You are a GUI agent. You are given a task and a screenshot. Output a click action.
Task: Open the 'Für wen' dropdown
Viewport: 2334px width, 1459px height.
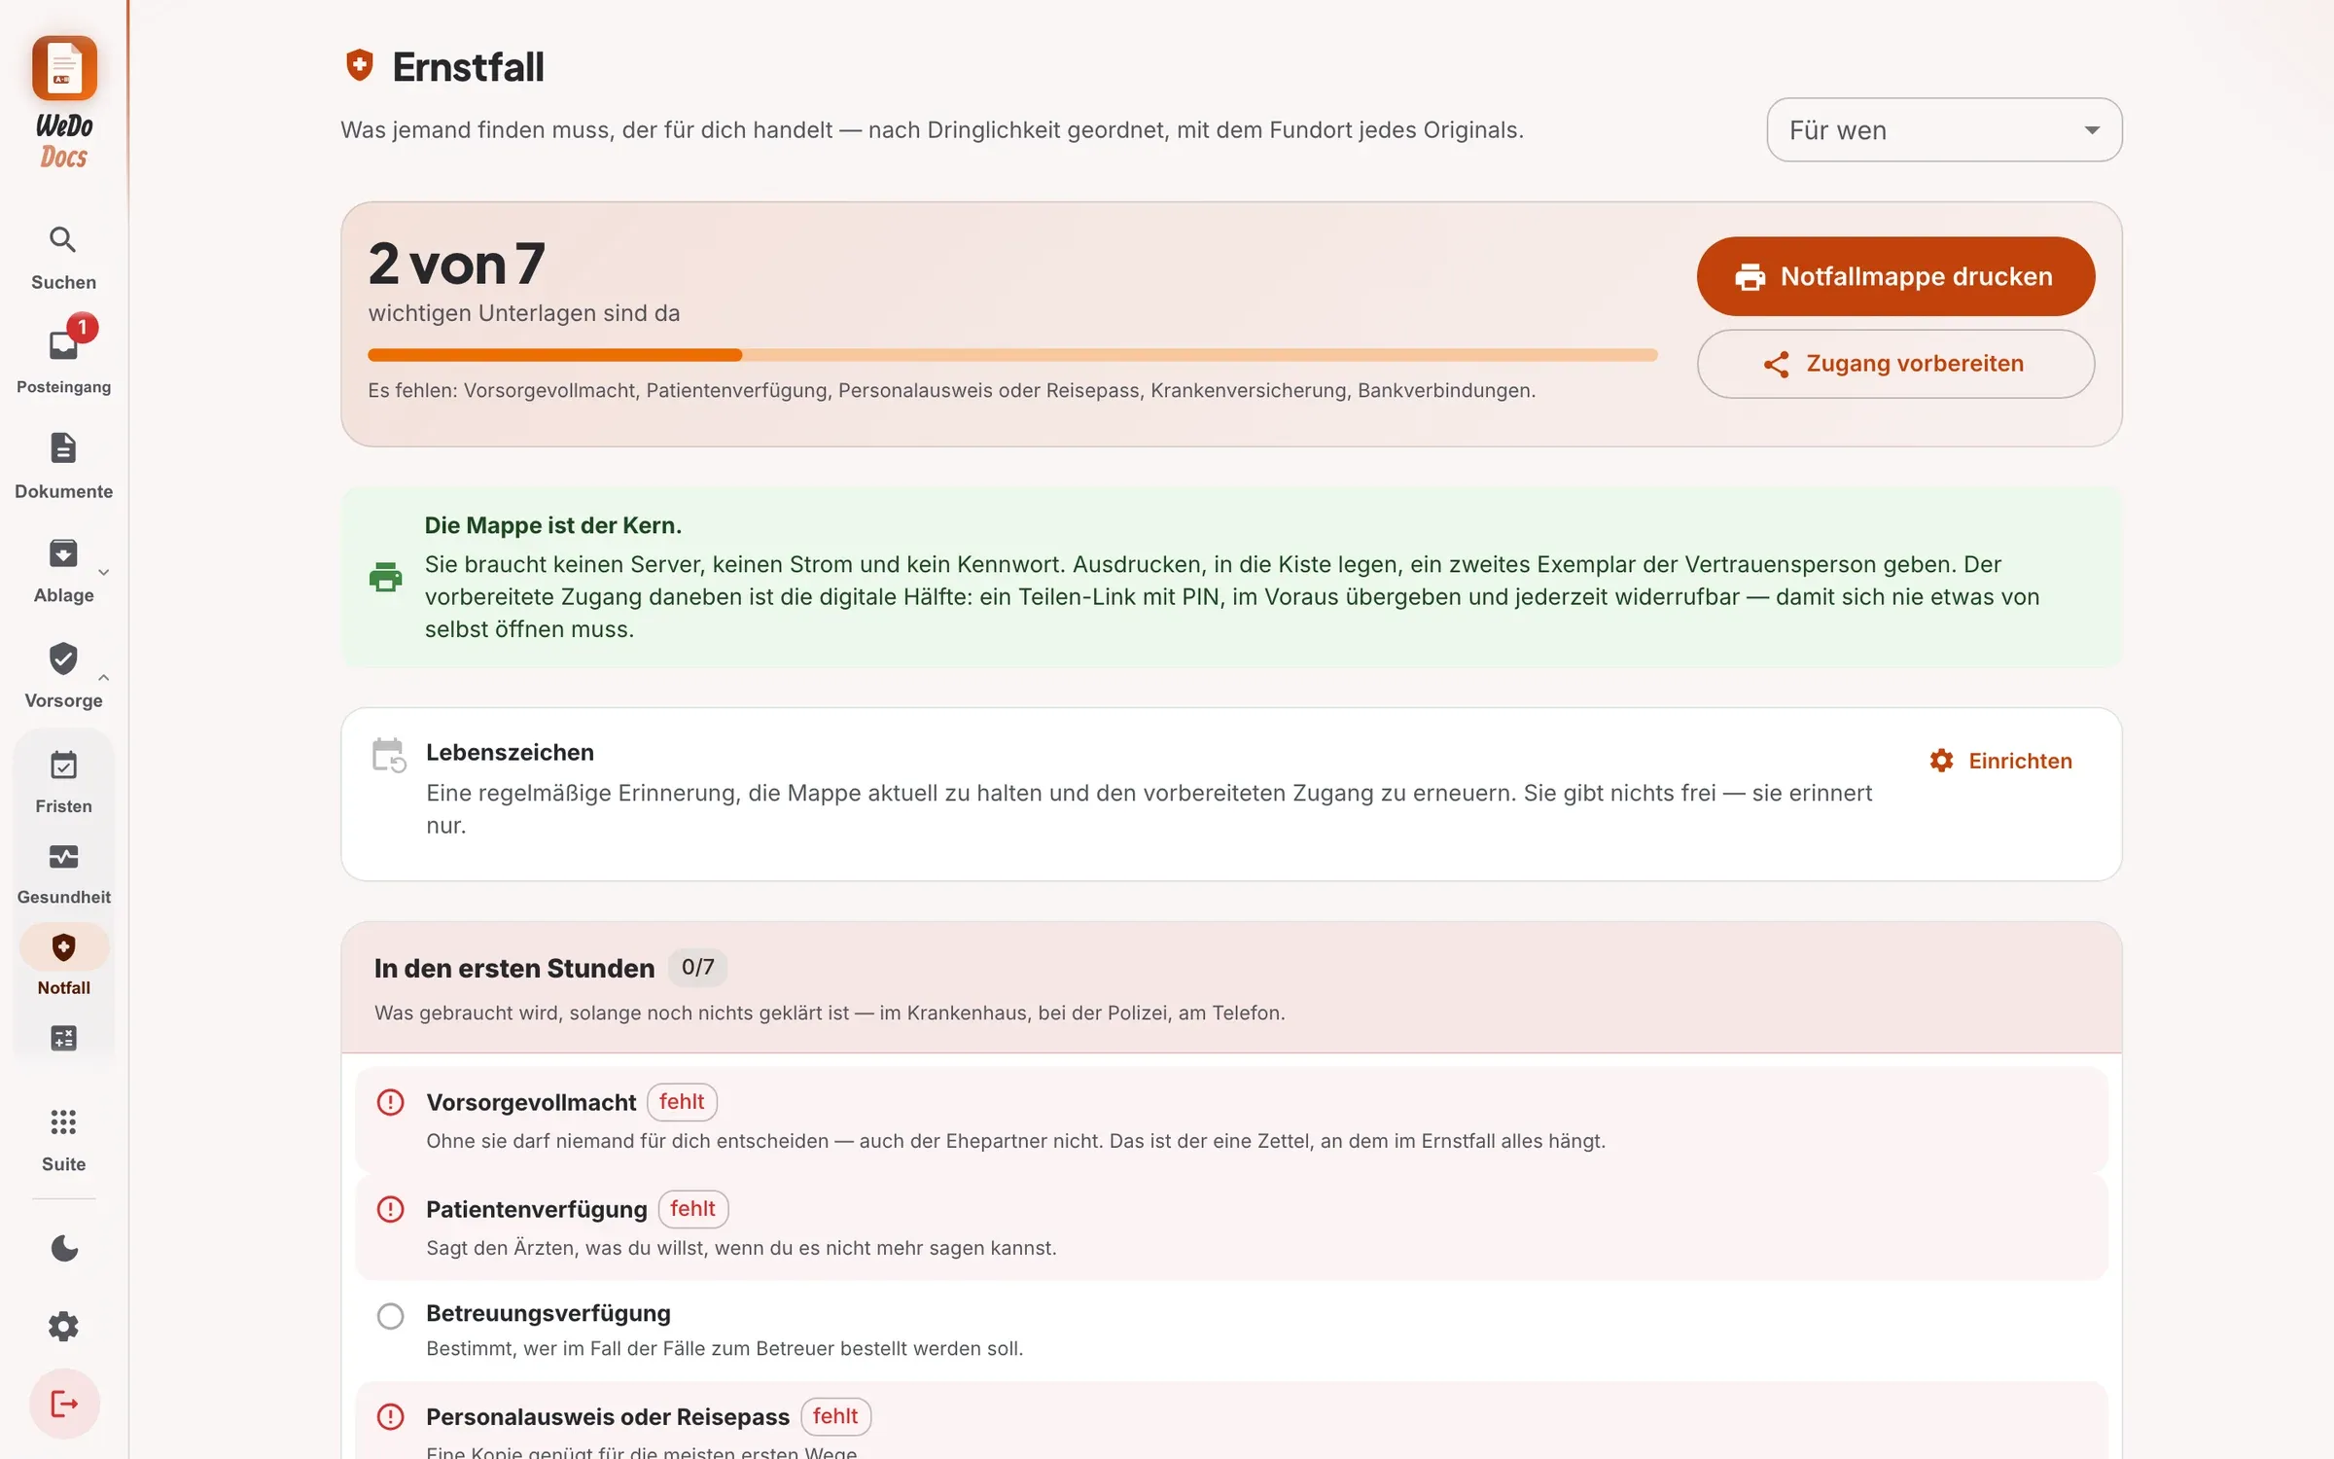coord(1944,130)
